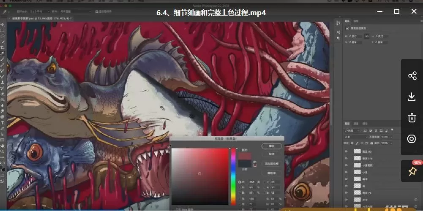Switch to the 通道 tab
The image size is (423, 211).
356,123
